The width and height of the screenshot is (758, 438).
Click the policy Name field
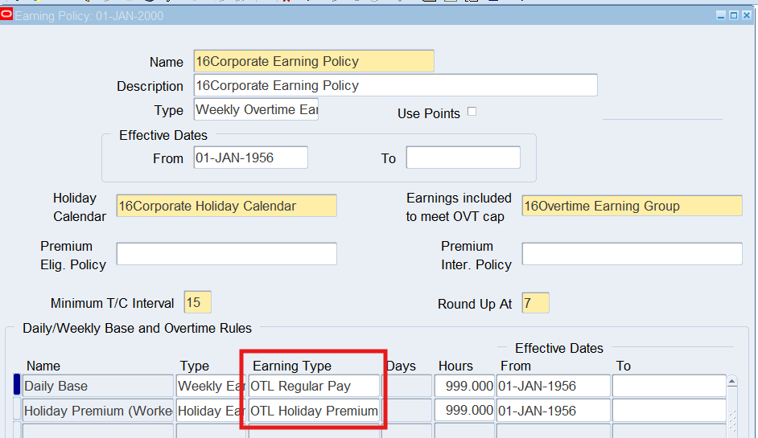[x=313, y=61]
